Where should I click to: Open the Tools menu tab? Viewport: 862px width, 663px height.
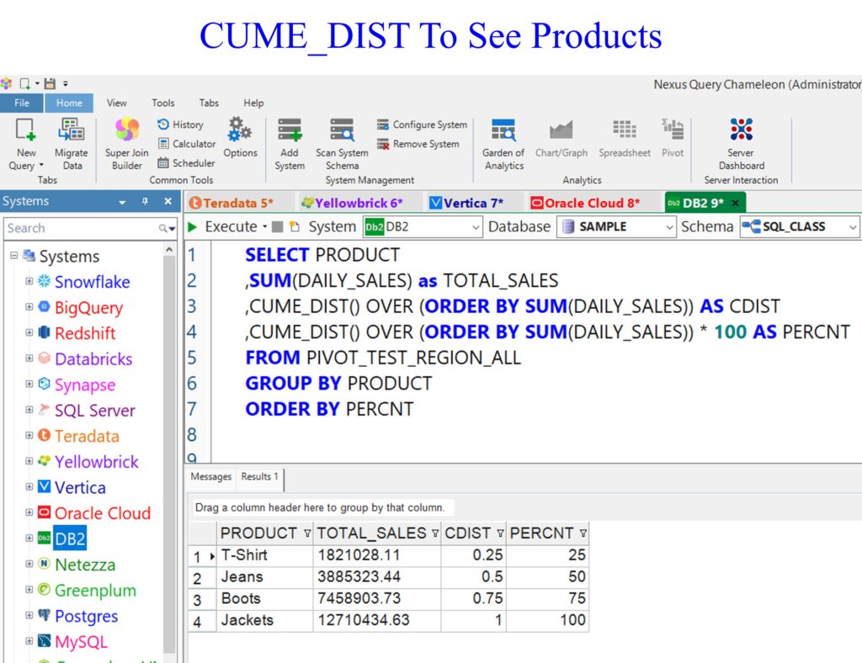163,103
